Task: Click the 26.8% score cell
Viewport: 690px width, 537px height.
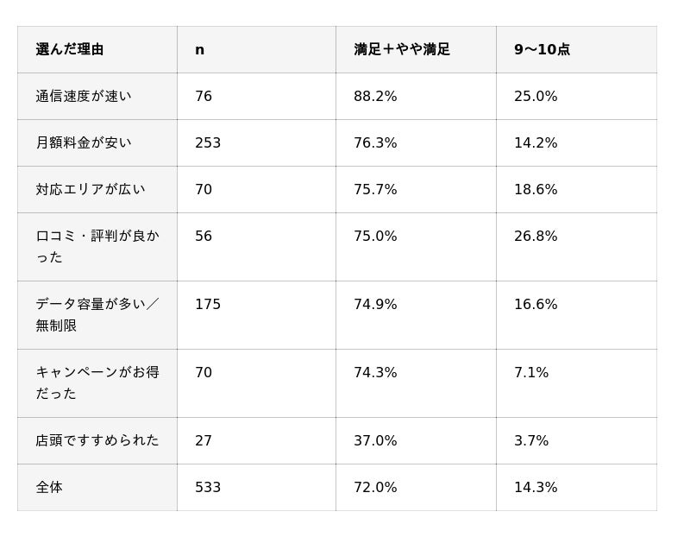Action: point(576,247)
